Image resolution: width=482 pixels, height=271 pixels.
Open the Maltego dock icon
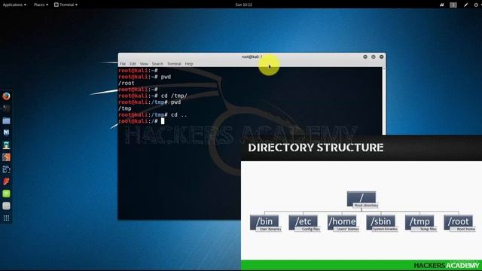coord(6,169)
